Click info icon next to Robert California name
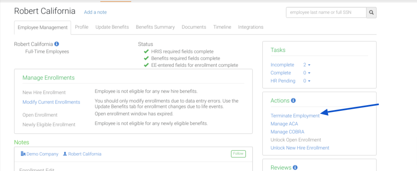 coord(57,44)
